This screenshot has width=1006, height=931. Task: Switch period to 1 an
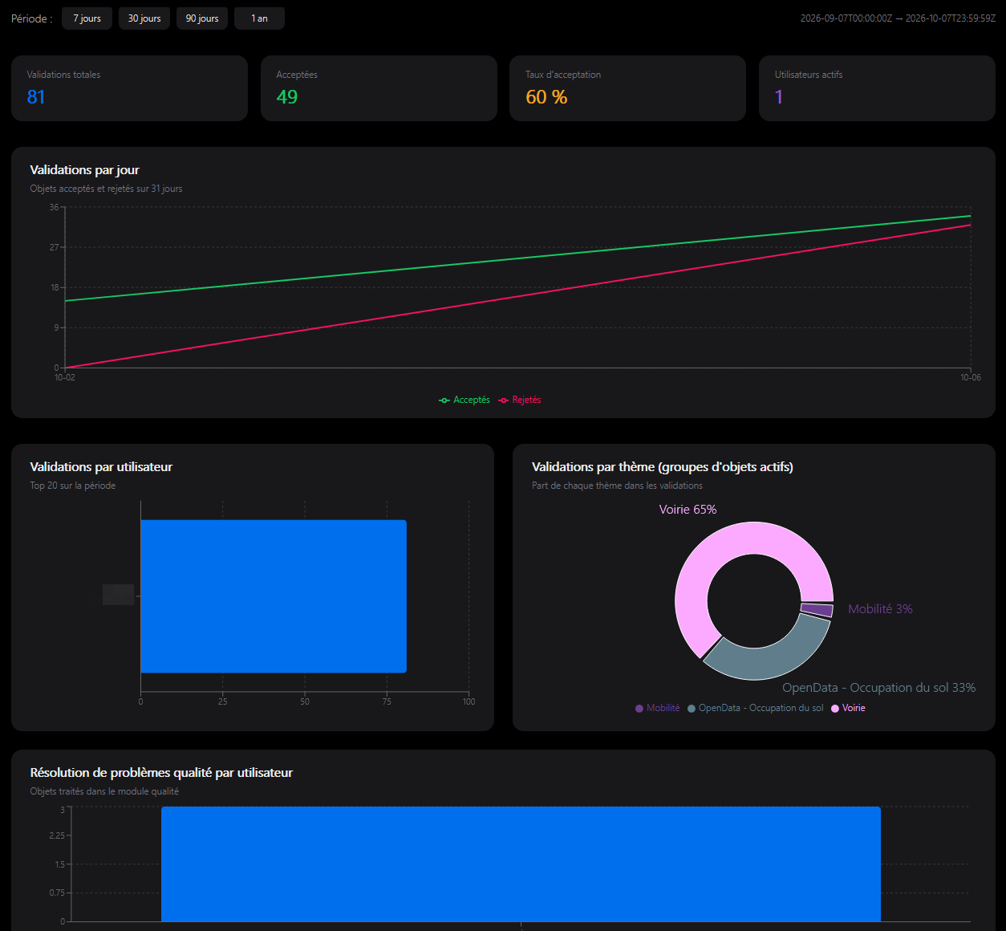tap(259, 18)
